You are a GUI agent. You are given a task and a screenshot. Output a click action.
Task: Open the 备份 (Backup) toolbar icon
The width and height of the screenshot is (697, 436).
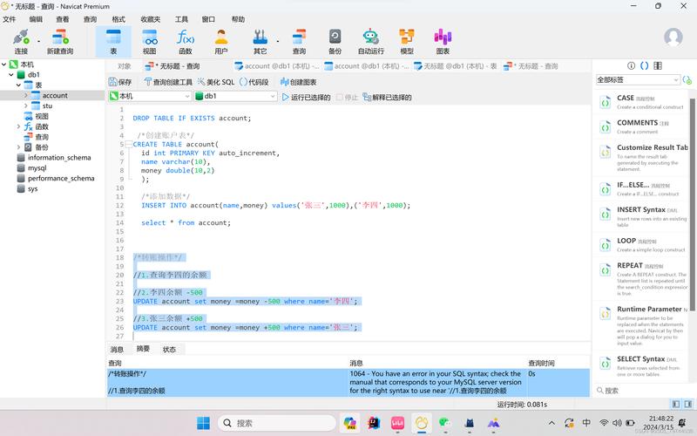tap(335, 42)
